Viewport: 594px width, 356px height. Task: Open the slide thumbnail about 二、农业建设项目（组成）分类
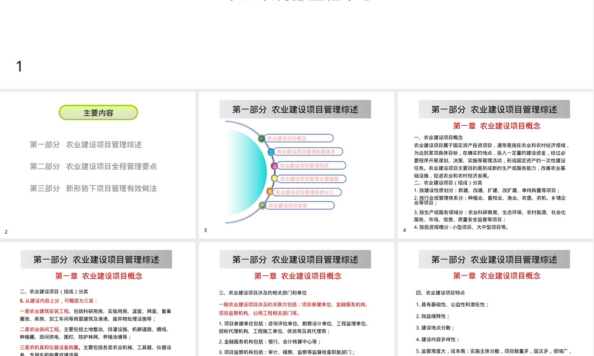tap(98, 299)
